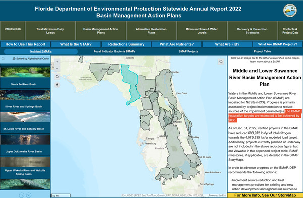The width and height of the screenshot is (303, 198).
Task: Select Upper Wakulla River and Wakulla Spring tile
Action: coord(25,167)
